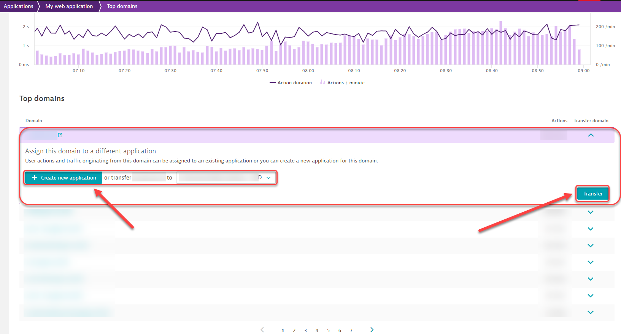The image size is (621, 334).
Task: Go to next page arrow
Action: [x=372, y=330]
